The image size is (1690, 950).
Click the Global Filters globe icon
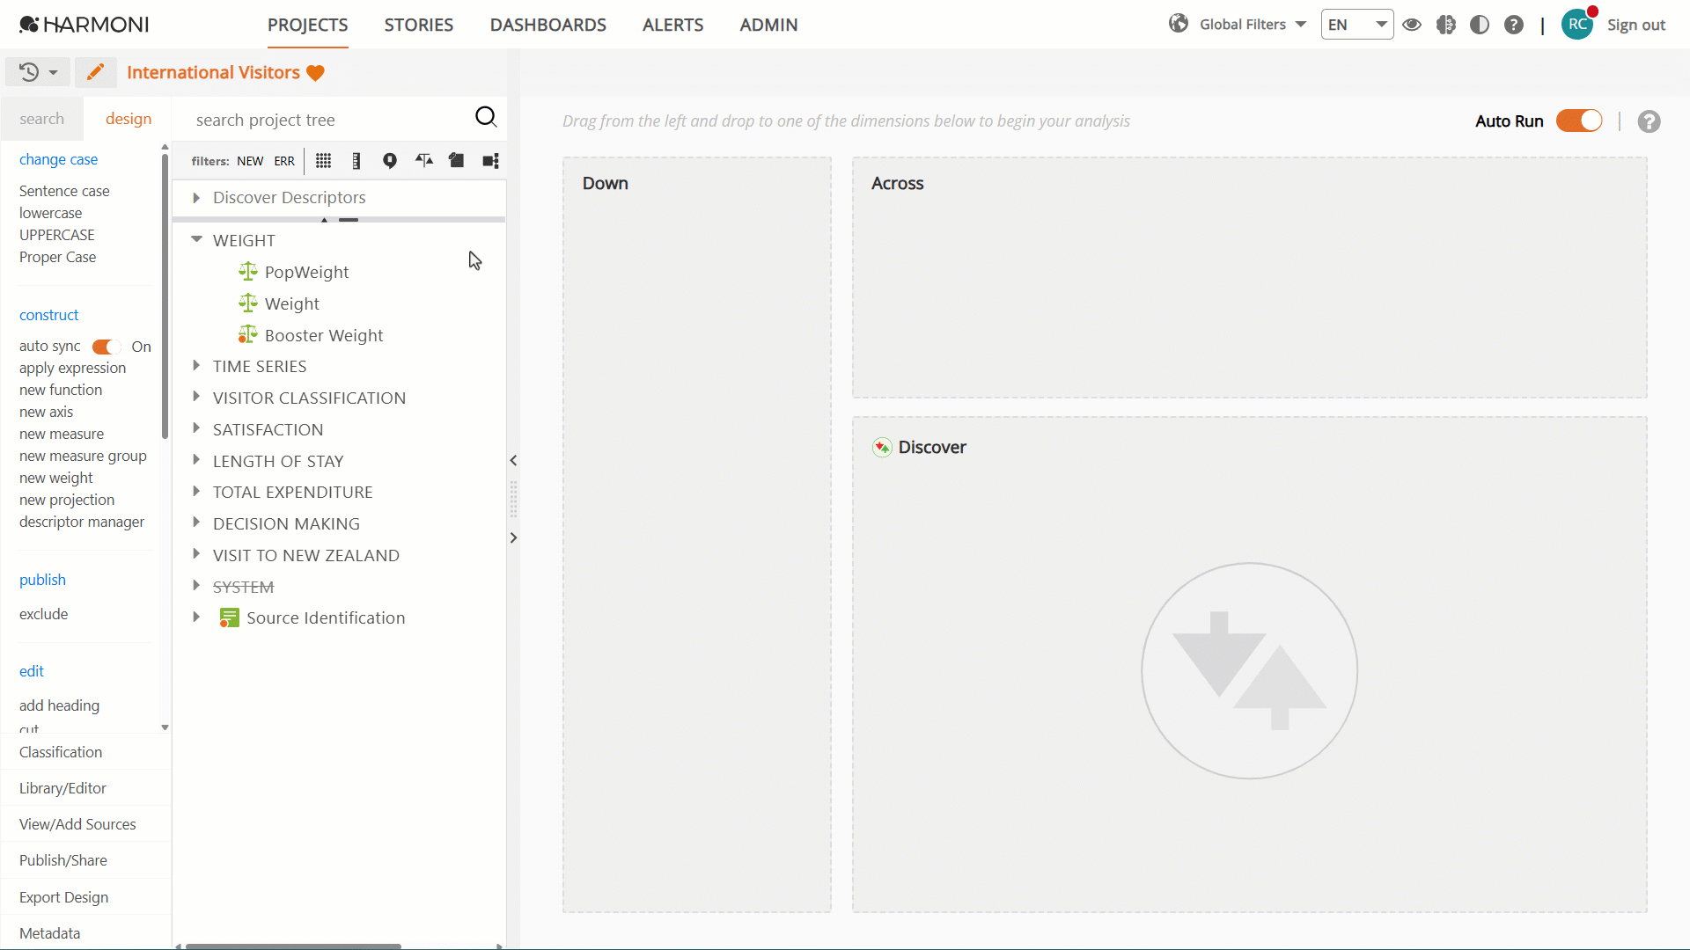click(1179, 24)
